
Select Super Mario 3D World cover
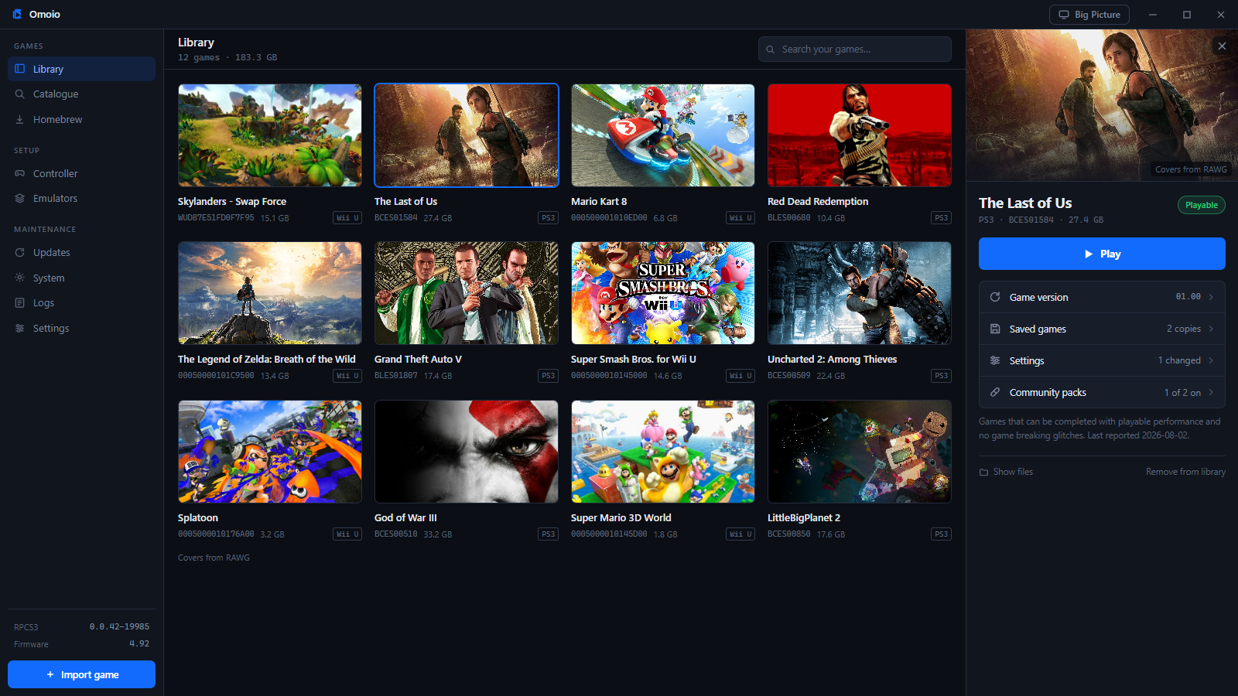663,452
